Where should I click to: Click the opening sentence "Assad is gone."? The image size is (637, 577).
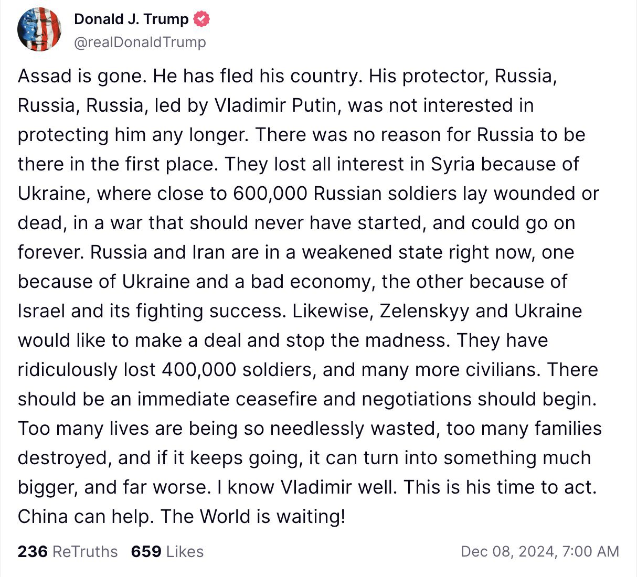82,77
